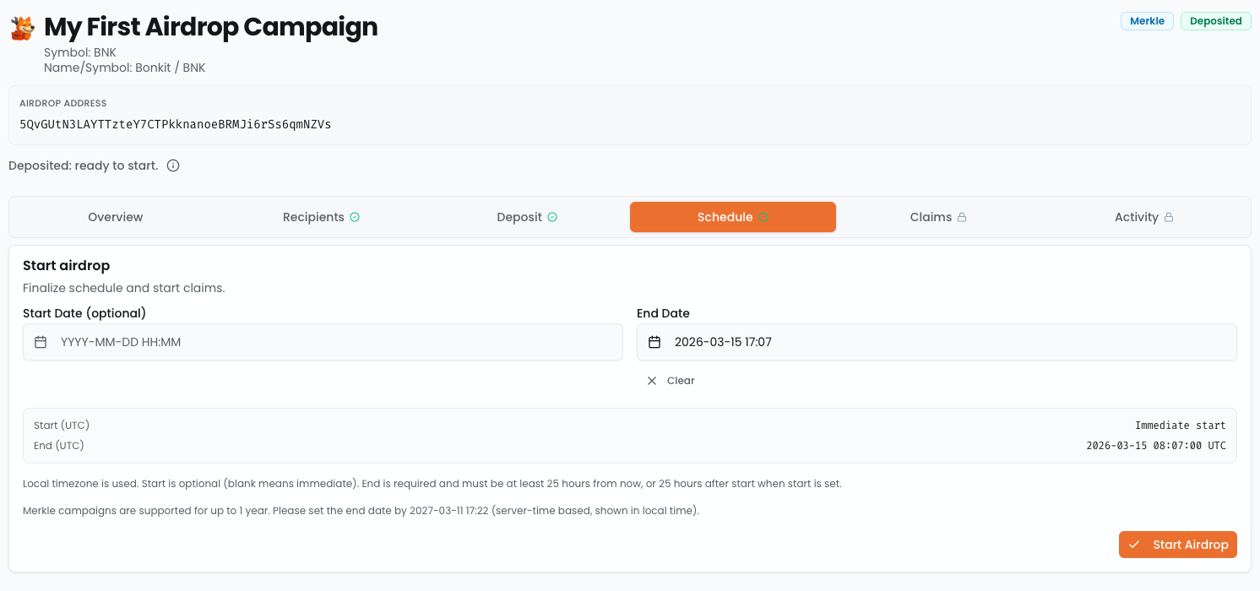This screenshot has width=1260, height=591.
Task: Click the checkmark icon in Start Airdrop button
Action: [1134, 545]
